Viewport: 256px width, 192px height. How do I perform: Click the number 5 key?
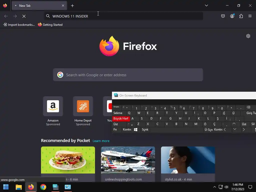(x=174, y=107)
